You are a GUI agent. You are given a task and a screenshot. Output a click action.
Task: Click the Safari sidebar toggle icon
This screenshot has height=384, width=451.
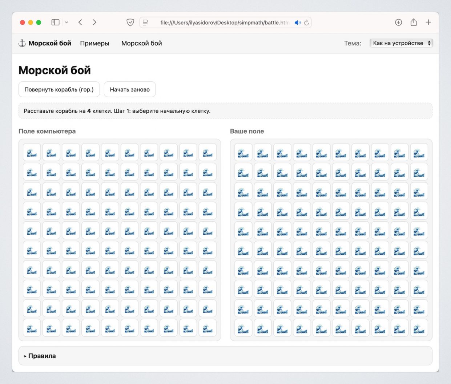pyautogui.click(x=55, y=23)
